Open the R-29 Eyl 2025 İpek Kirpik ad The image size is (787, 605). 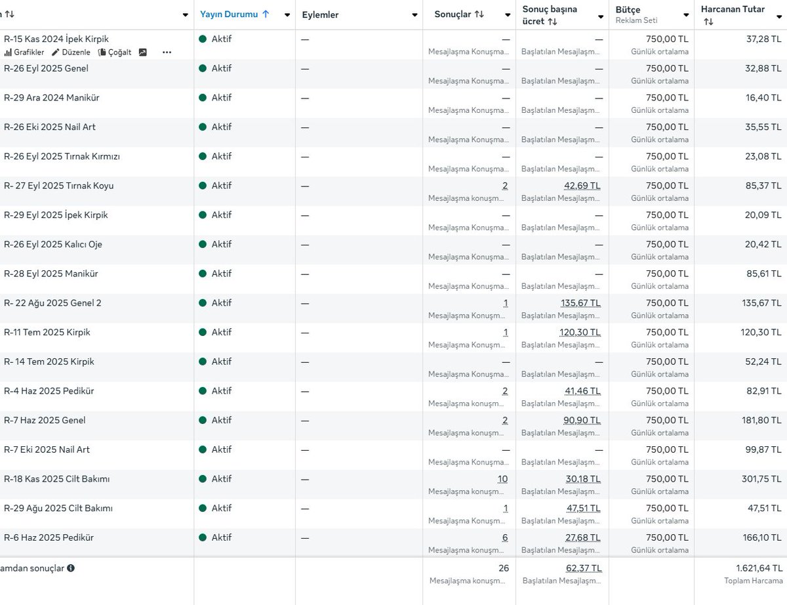click(56, 215)
